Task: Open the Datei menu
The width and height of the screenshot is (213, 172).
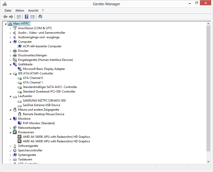Action: click(8, 11)
